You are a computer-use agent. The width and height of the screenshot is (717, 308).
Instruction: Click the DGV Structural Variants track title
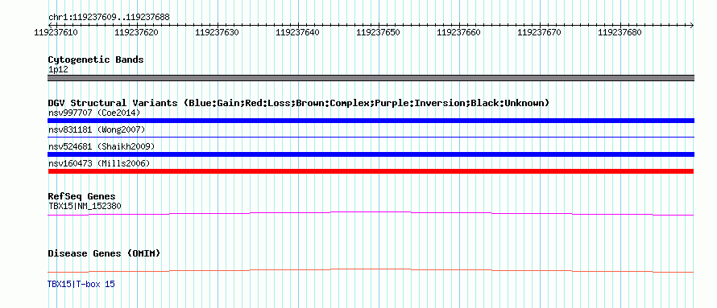click(x=298, y=103)
